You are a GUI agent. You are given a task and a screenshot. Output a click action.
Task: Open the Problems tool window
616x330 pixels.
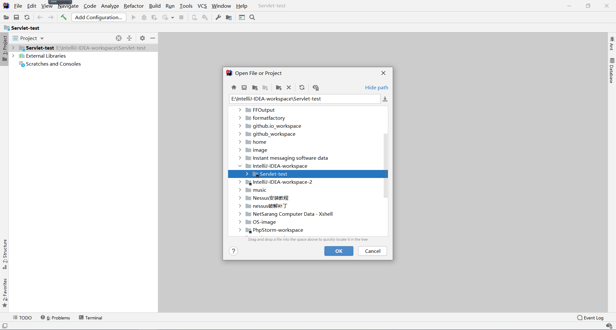click(x=55, y=318)
